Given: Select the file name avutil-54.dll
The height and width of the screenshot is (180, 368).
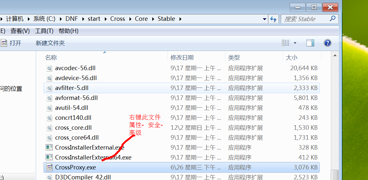Looking at the screenshot, I should click(71, 108).
